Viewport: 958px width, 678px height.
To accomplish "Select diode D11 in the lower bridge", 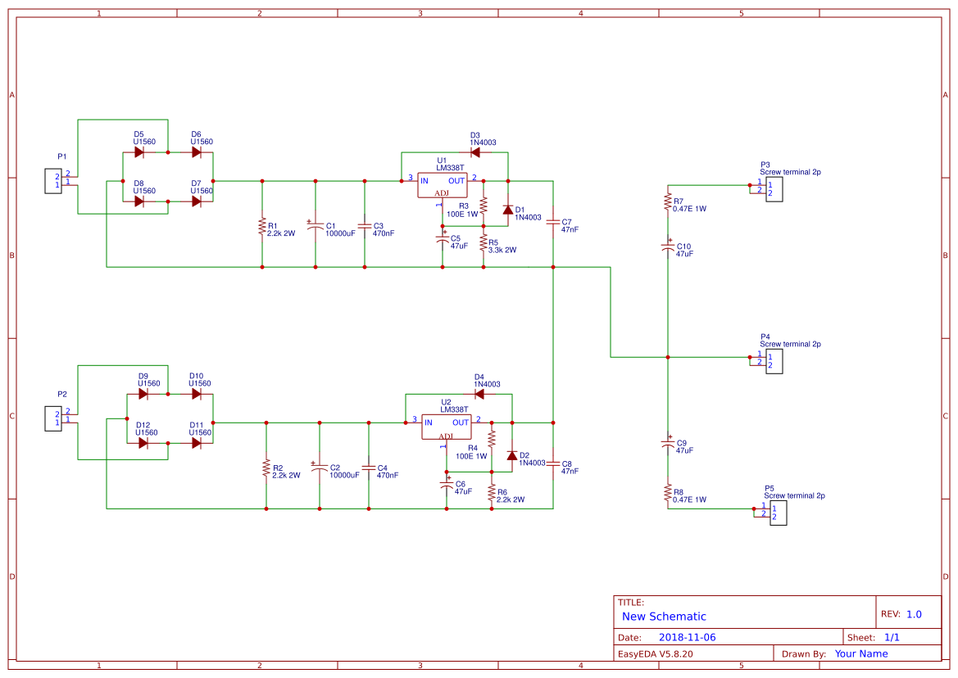I will pyautogui.click(x=197, y=443).
